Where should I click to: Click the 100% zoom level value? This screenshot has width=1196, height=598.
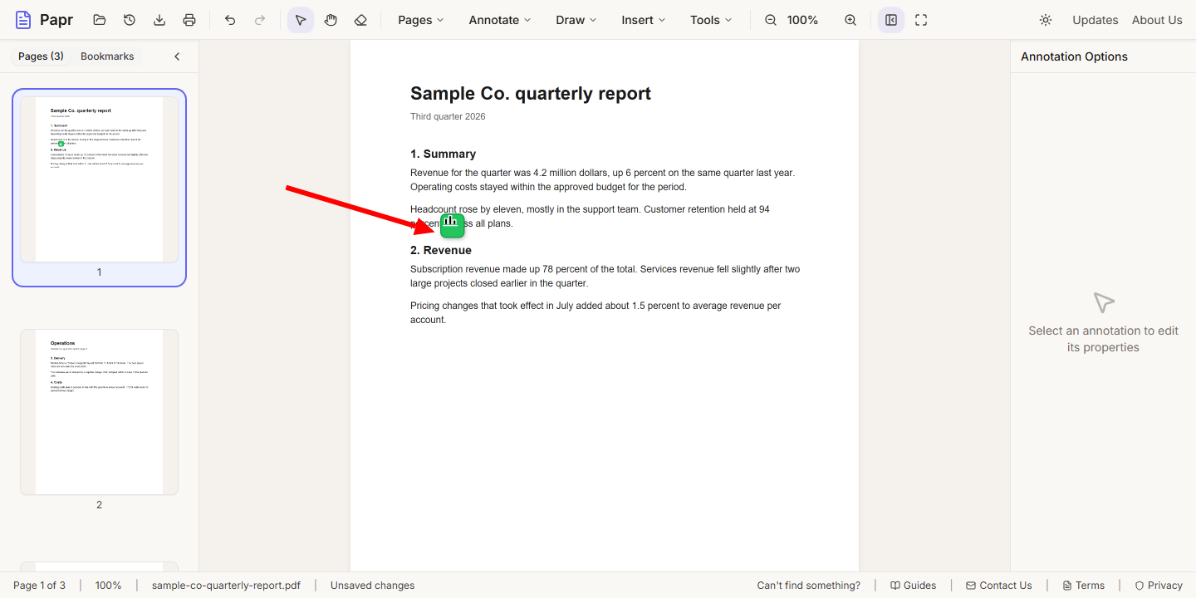pos(802,20)
